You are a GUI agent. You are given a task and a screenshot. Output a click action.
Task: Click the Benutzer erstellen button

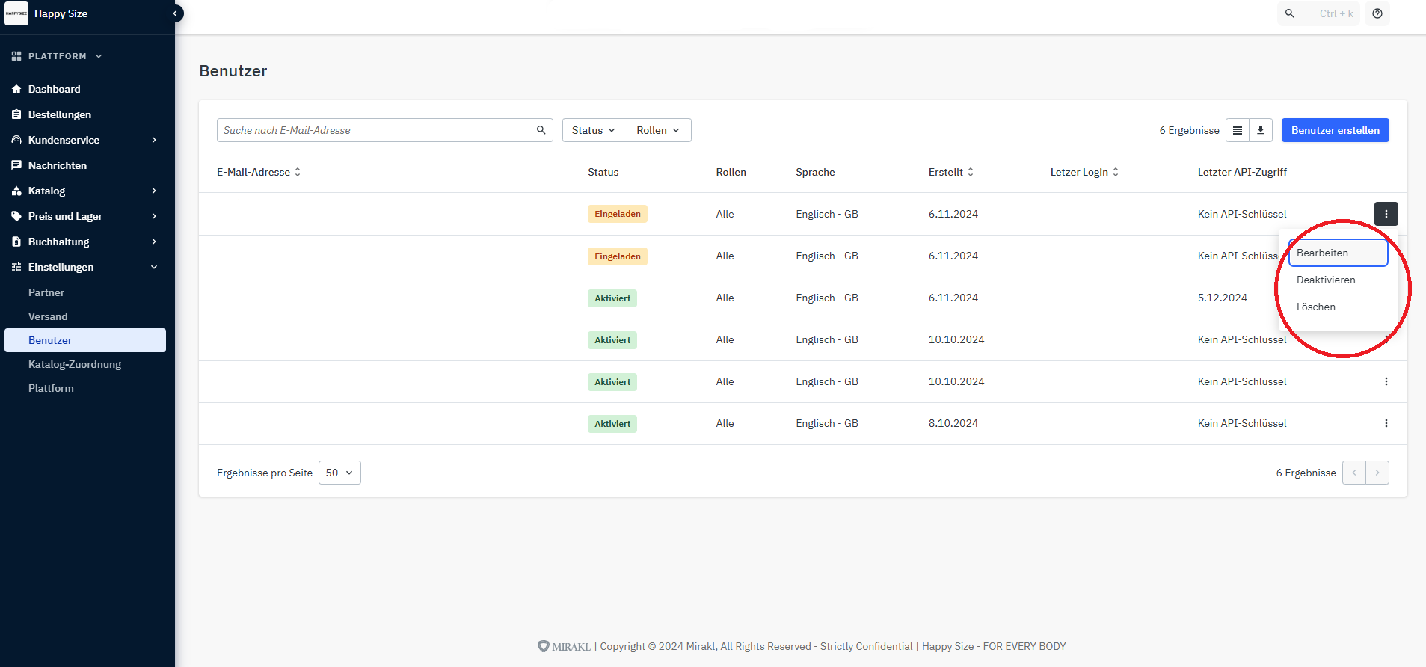[1335, 130]
